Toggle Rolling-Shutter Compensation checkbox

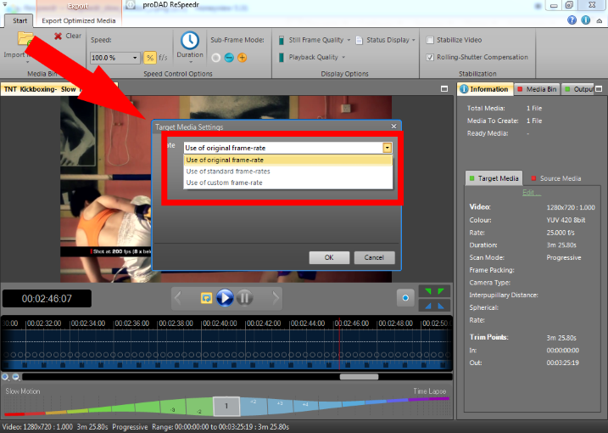431,57
